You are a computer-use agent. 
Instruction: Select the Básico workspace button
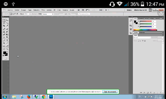point(129,10)
